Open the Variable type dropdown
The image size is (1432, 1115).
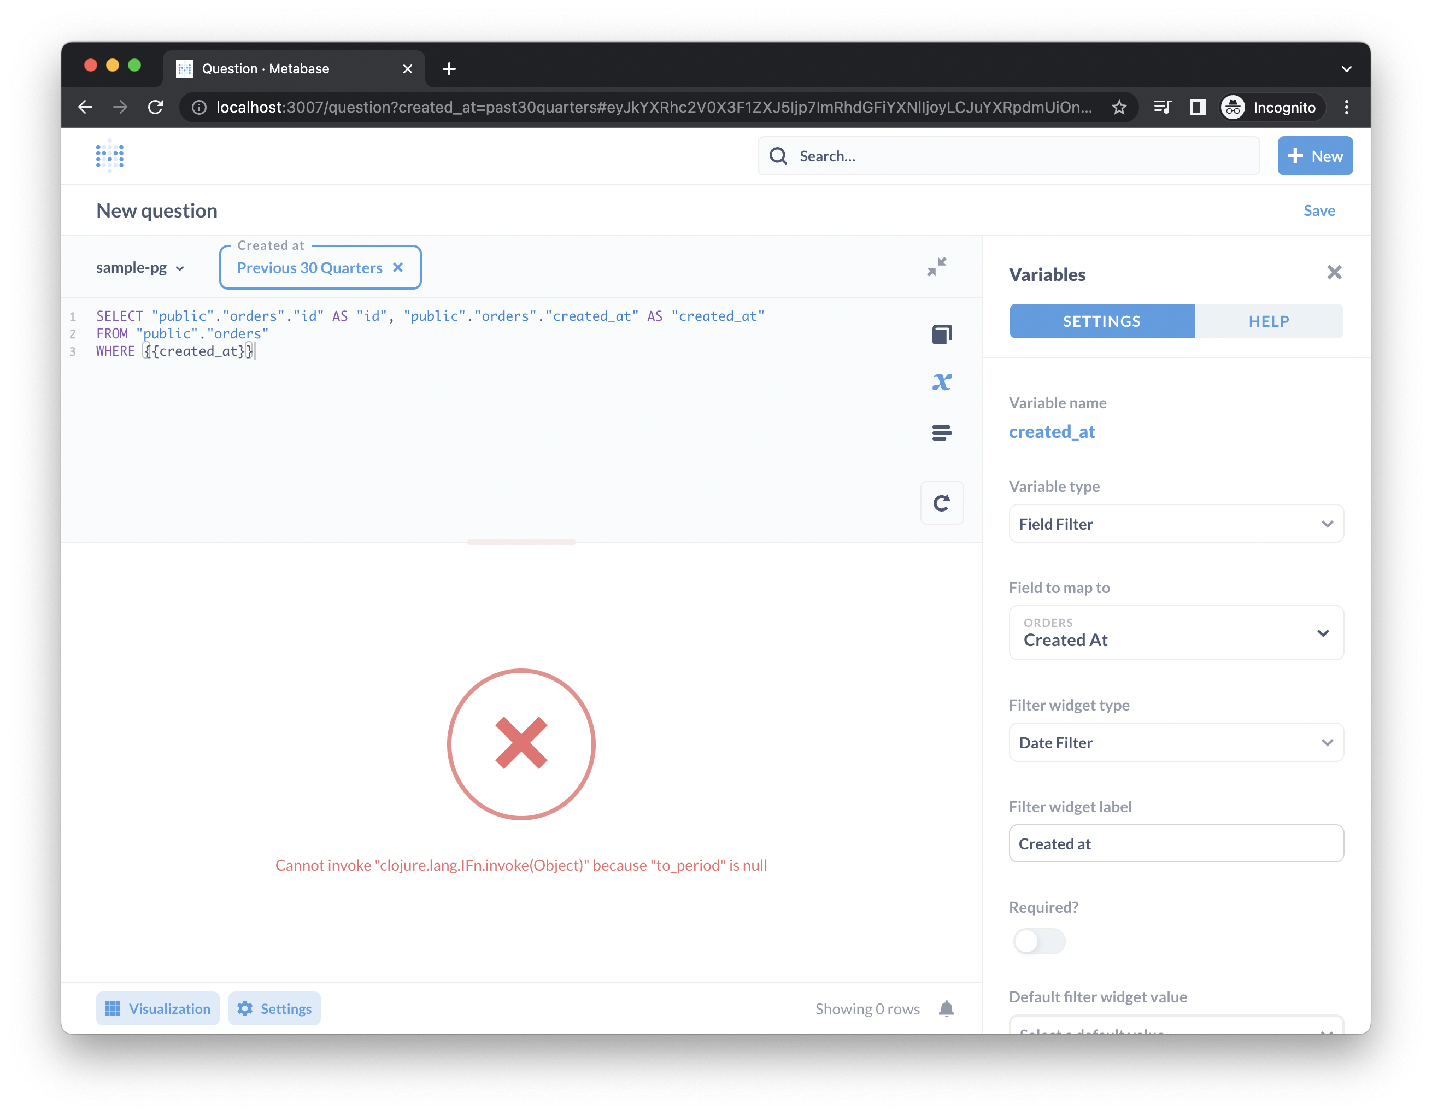click(x=1176, y=524)
